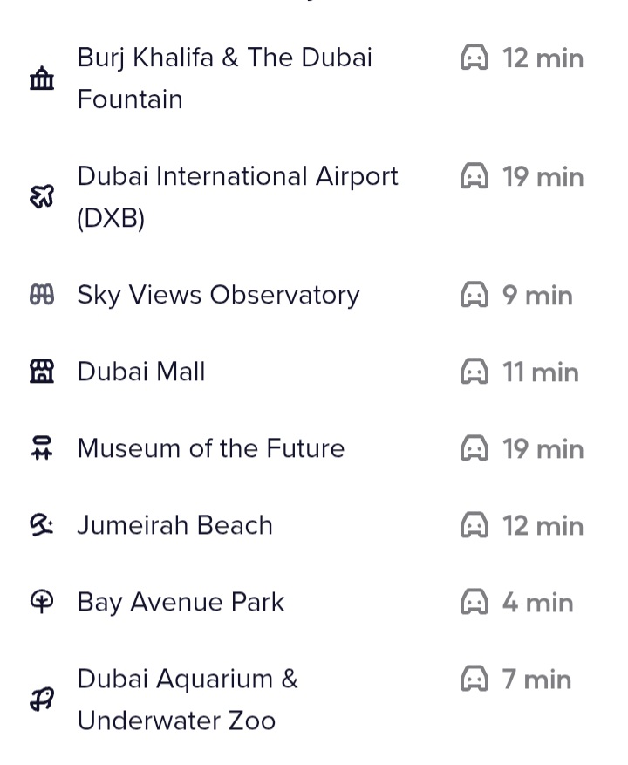The height and width of the screenshot is (765, 628).
Task: Open the Jumeirah Beach entry
Action: coord(174,525)
